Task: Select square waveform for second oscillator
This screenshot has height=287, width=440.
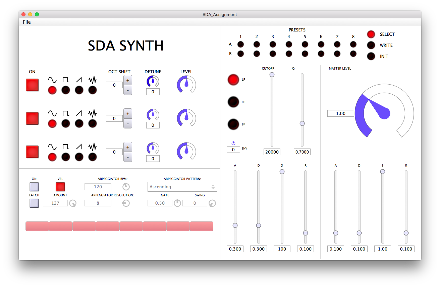Action: pos(66,123)
